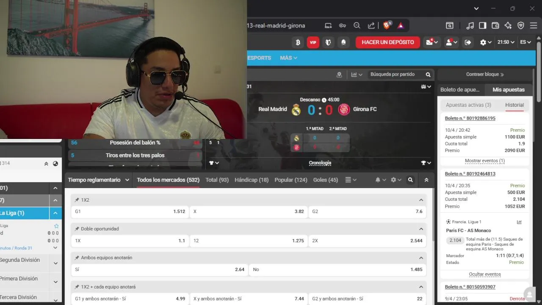
Task: Collapse the Ambos equipos anotarán section
Action: [x=421, y=258]
